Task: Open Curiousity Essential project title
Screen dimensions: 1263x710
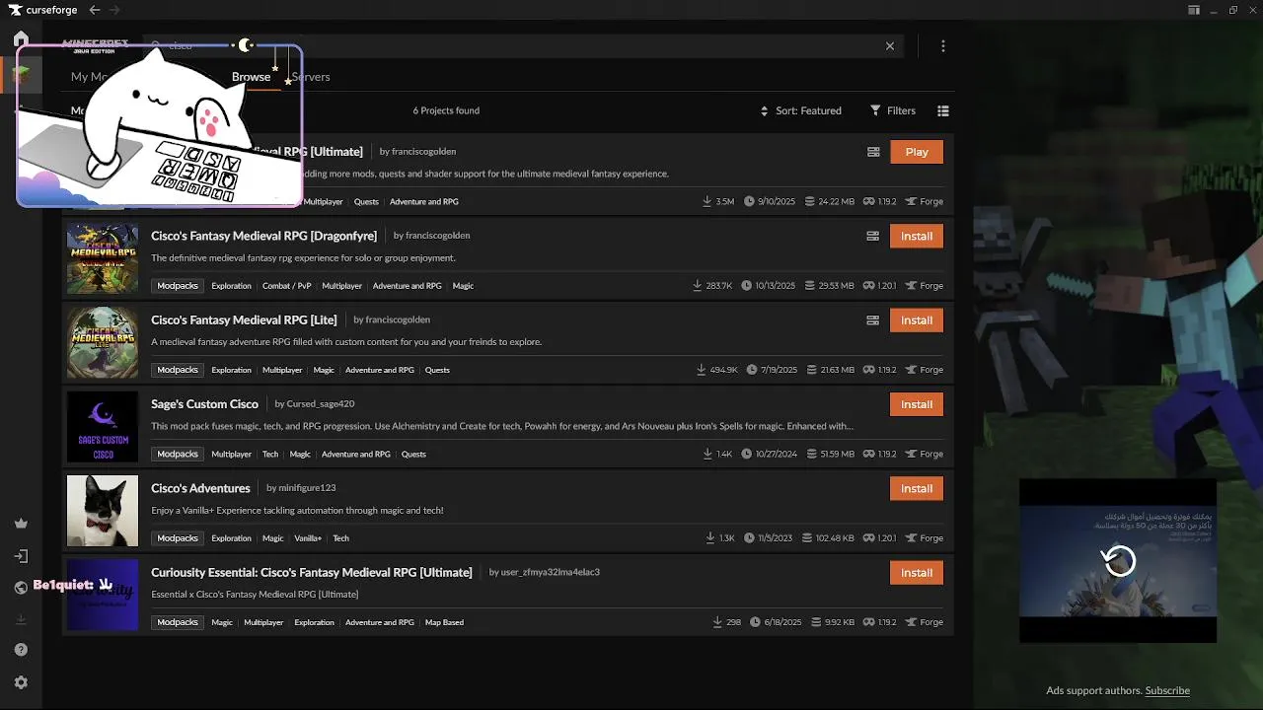Action: (312, 572)
